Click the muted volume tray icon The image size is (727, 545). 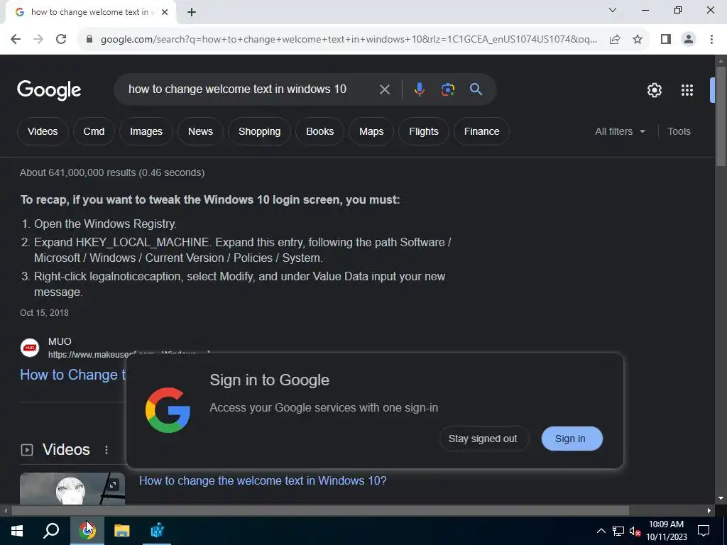point(635,531)
